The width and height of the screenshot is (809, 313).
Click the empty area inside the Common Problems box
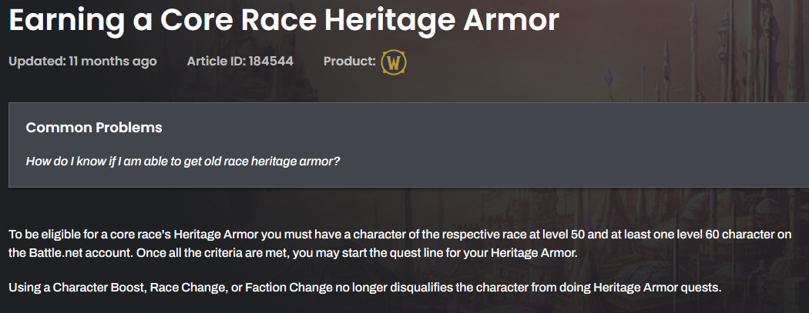tap(568, 145)
